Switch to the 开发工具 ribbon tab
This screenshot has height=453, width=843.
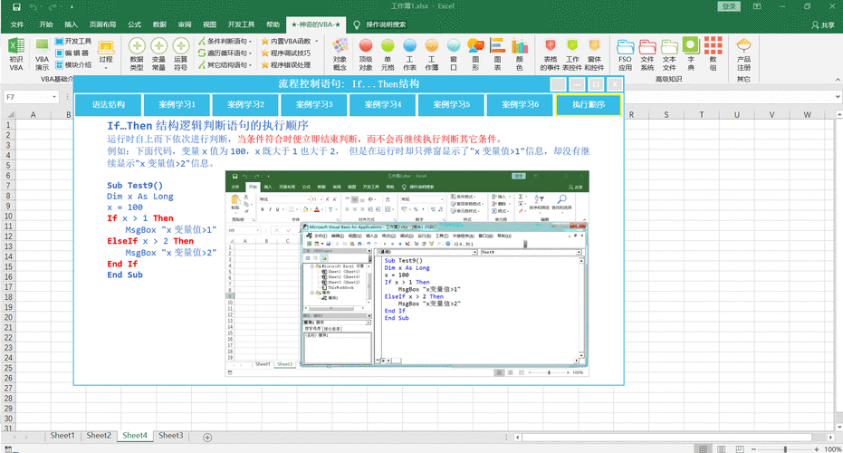coord(241,24)
